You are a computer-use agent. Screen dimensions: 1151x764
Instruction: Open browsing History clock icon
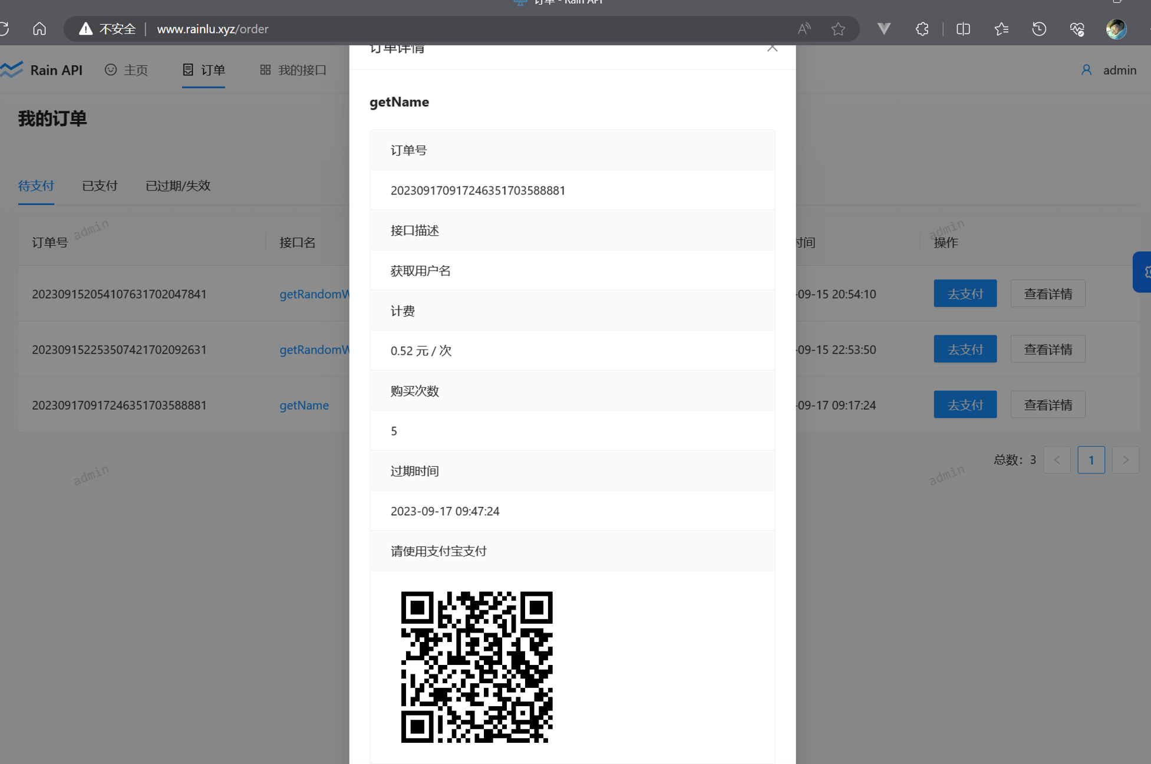1039,28
